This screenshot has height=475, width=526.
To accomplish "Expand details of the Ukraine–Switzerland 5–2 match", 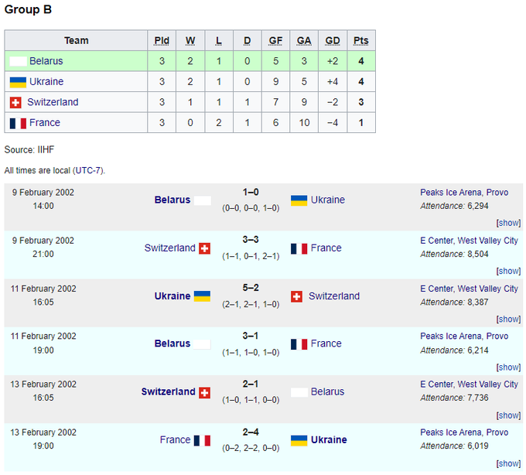I will pos(508,319).
